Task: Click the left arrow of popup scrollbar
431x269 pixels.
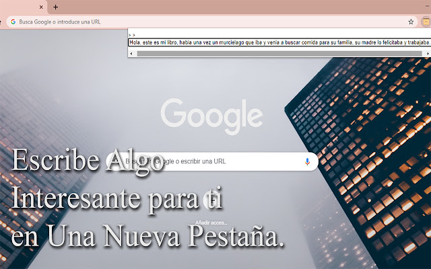Action: [x=131, y=54]
